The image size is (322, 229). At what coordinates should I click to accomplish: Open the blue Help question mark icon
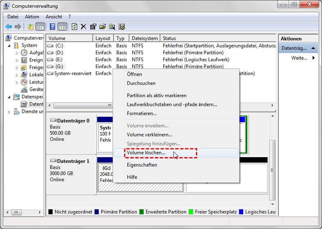(52, 27)
